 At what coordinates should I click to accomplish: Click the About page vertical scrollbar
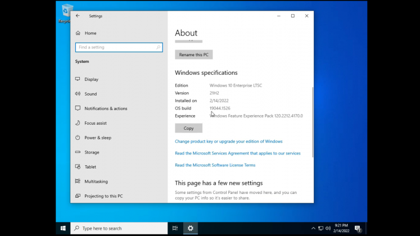click(x=313, y=122)
